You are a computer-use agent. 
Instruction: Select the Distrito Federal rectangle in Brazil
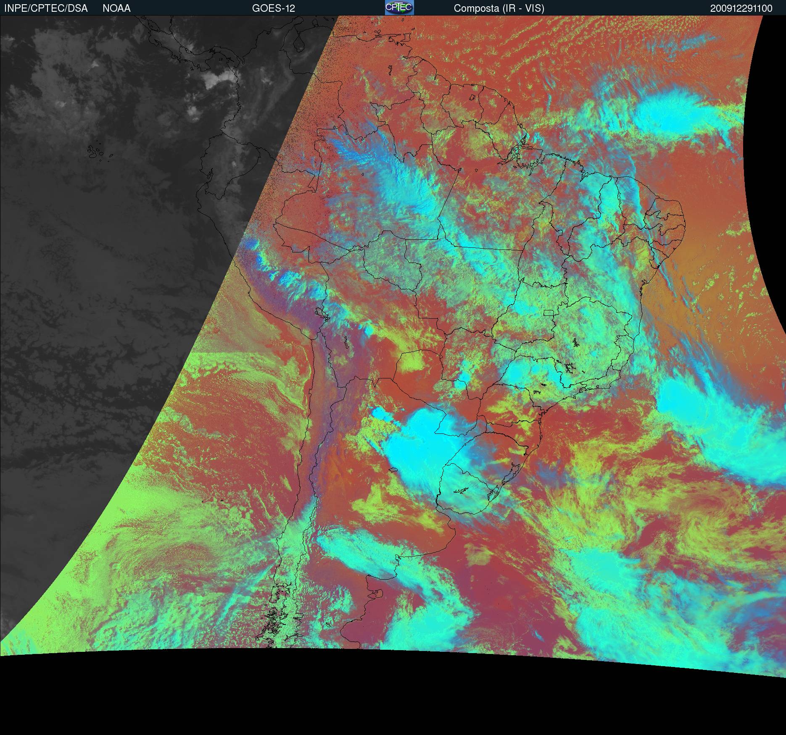pos(549,312)
